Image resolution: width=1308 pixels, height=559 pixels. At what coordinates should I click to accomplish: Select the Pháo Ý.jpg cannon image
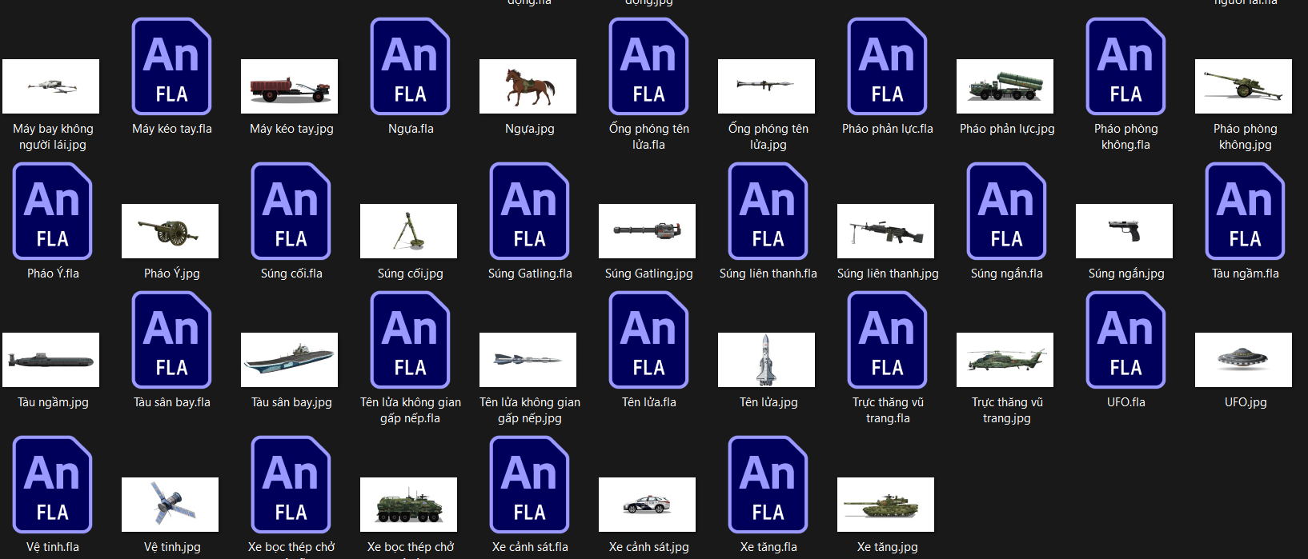(170, 231)
